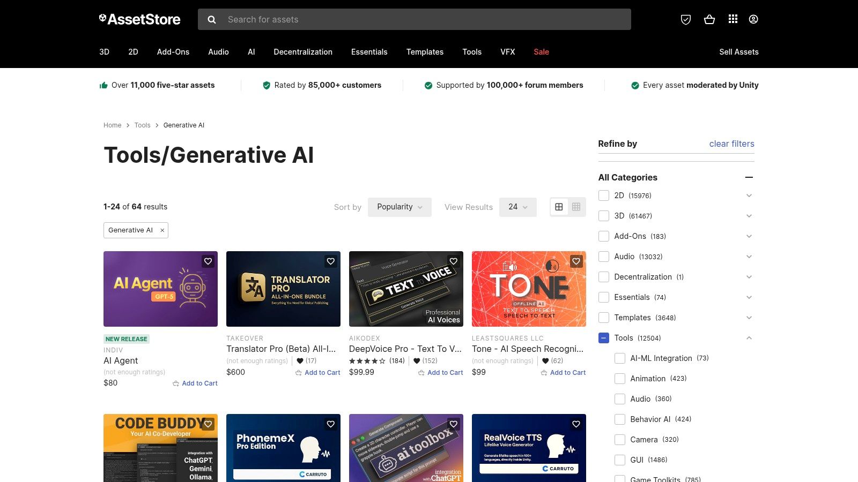The width and height of the screenshot is (858, 482).
Task: Favorite the Tone speech recognition asset
Action: 576,261
